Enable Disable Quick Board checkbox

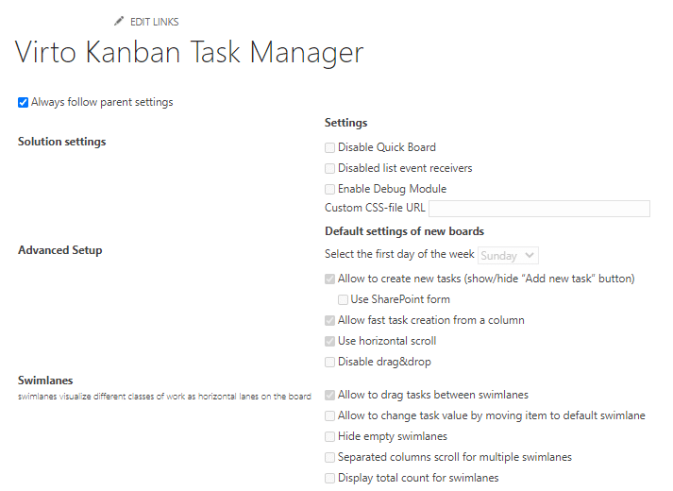click(329, 148)
